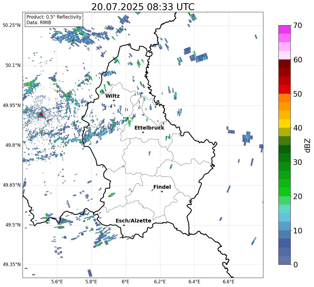The image size is (314, 287).
Task: Click the dBZ colorbar axis label
Action: [x=308, y=145]
